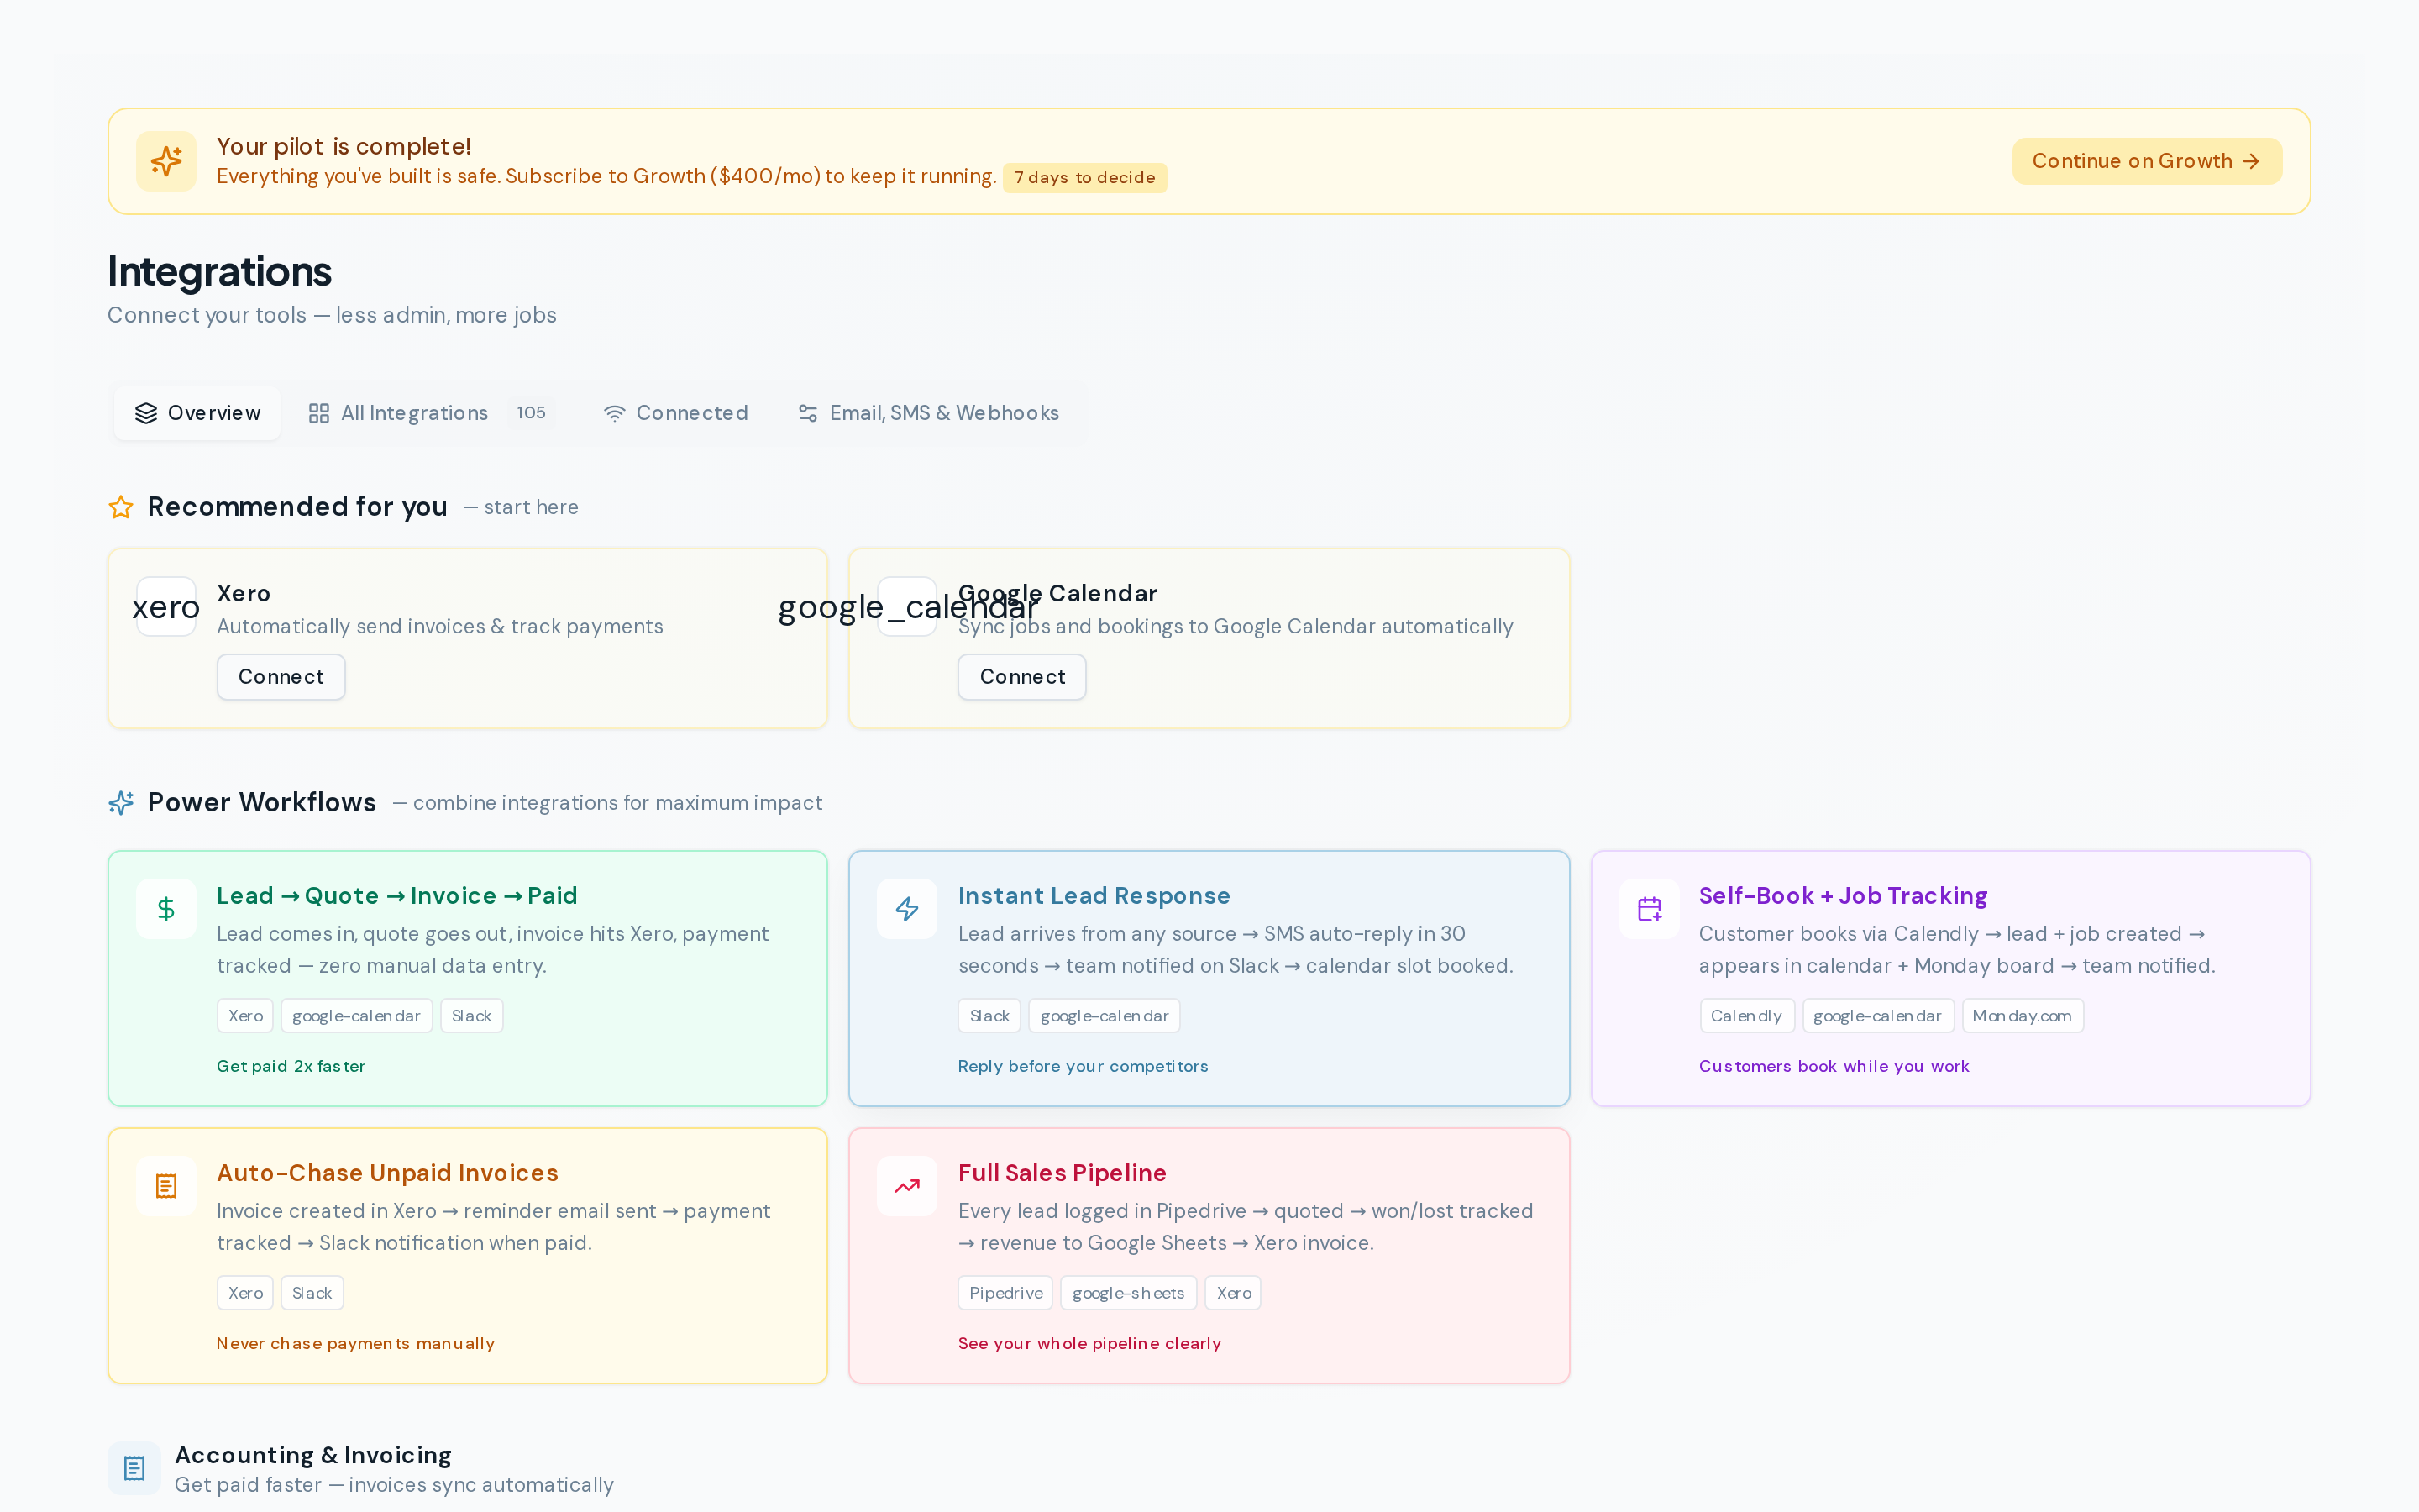Click Reply before your competitors text
The image size is (2419, 1512).
pyautogui.click(x=1083, y=1066)
